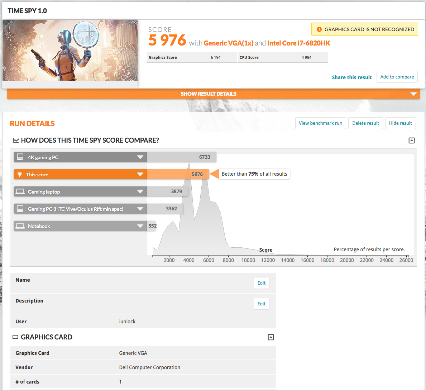Click the TIME SPY 1.0 title
This screenshot has height=390, width=426.
(27, 11)
